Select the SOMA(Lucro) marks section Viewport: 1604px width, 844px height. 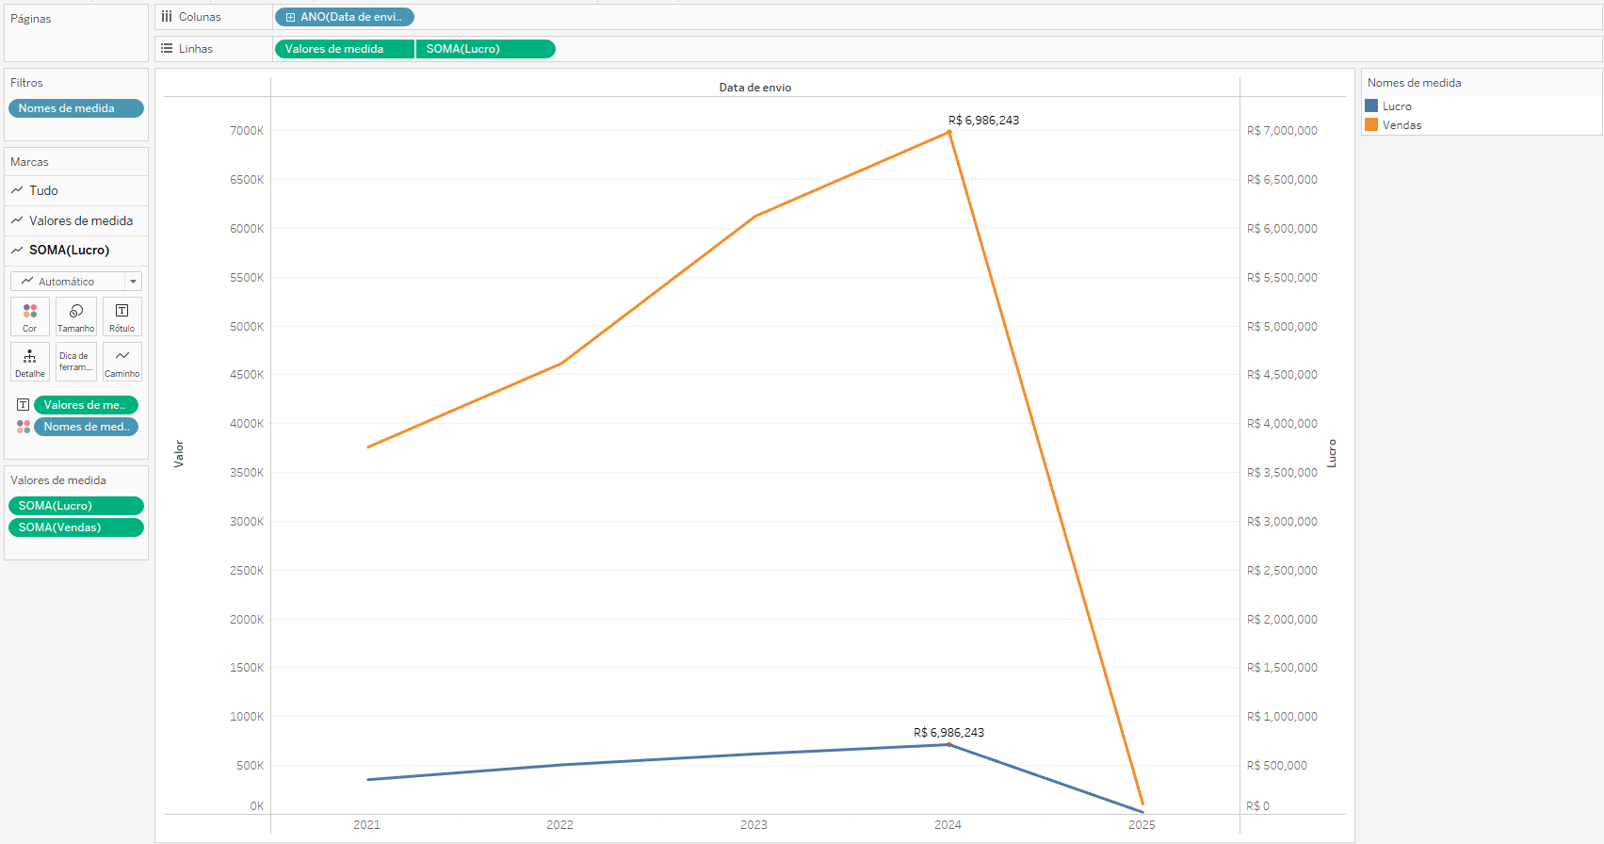pos(69,250)
